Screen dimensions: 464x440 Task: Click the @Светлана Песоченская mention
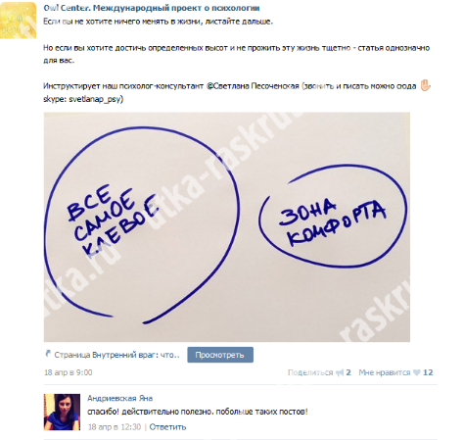click(253, 86)
